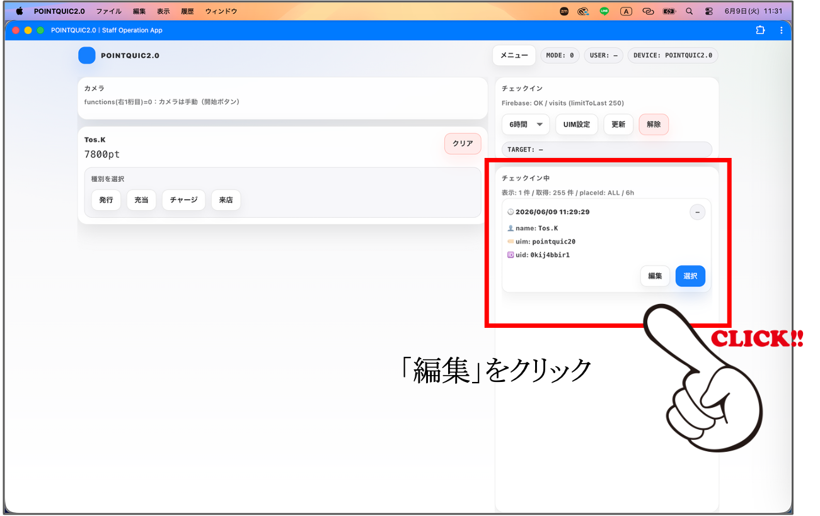
Task: Click the DEVICE: POINTQUIC2.0 badge
Action: coord(673,55)
